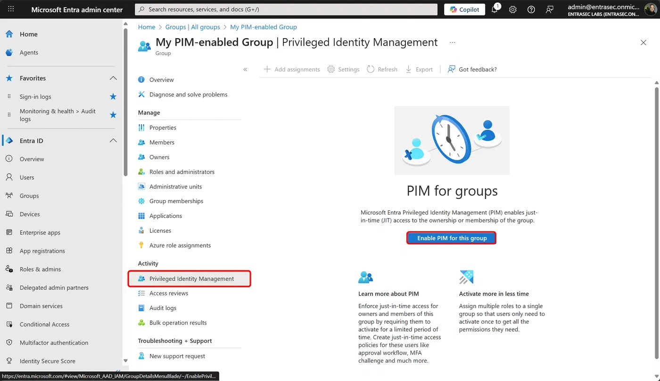Open Roles & admins in sidebar

[40, 269]
